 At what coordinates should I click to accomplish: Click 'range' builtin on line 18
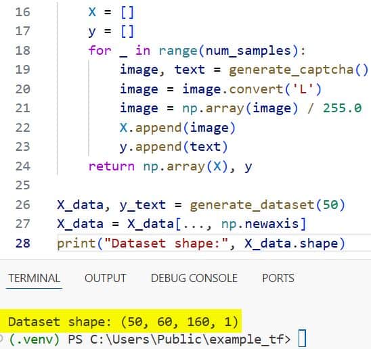click(178, 51)
